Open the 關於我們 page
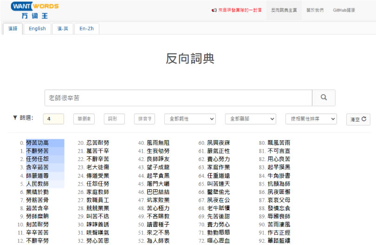 point(315,10)
